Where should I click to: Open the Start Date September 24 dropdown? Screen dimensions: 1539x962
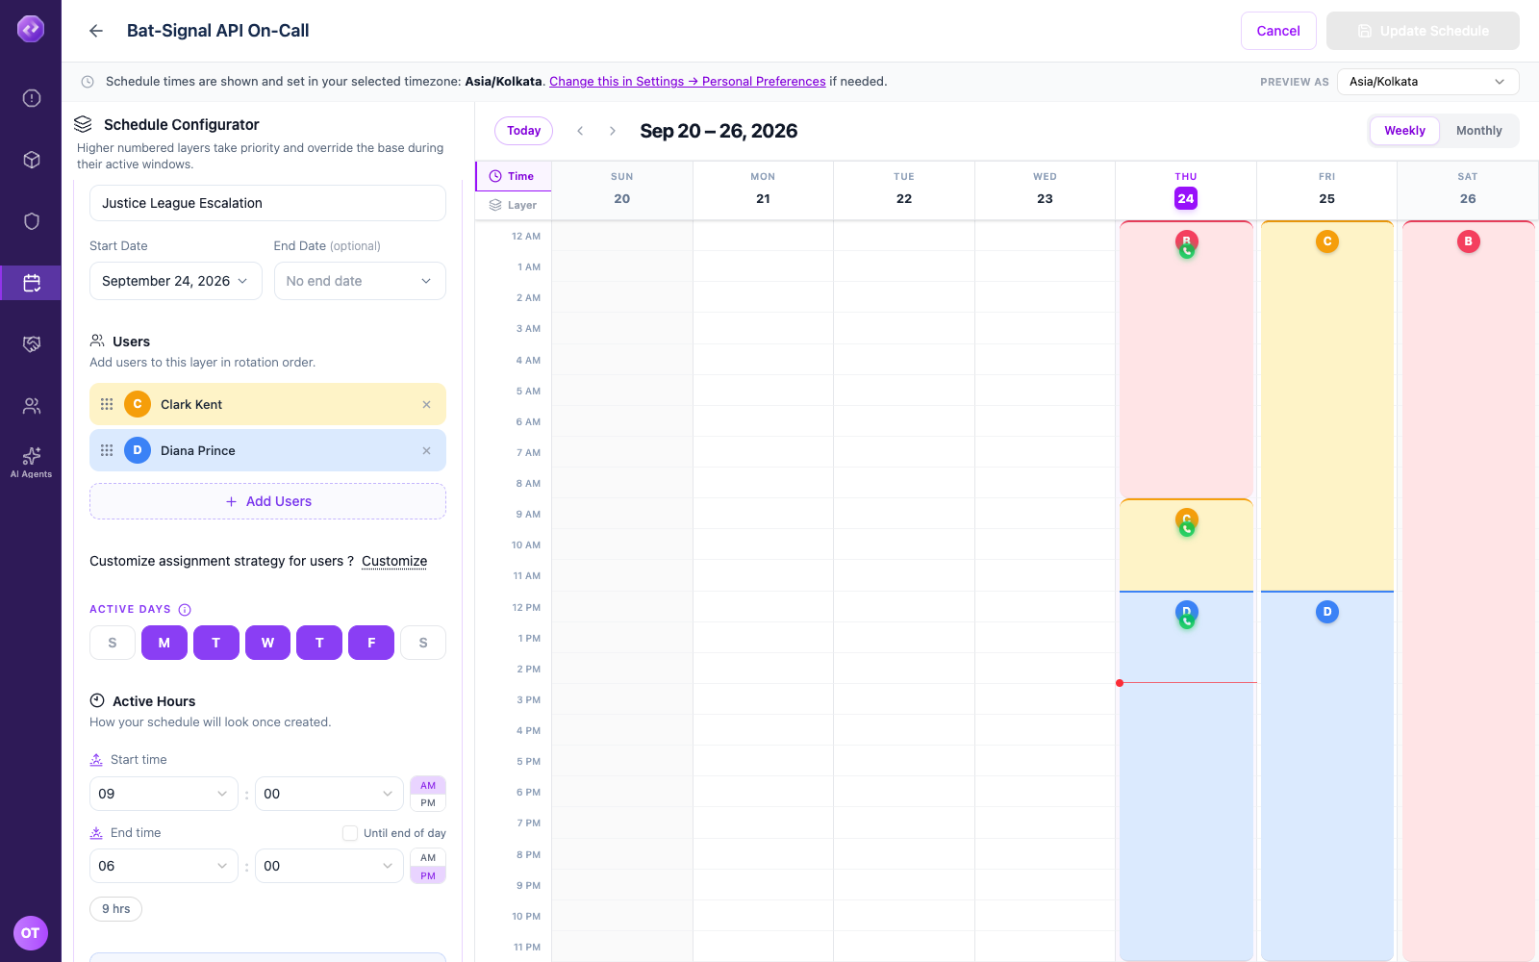click(x=176, y=281)
